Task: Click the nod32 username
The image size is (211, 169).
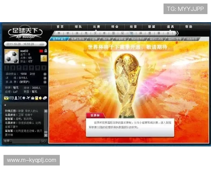Action: (24, 51)
